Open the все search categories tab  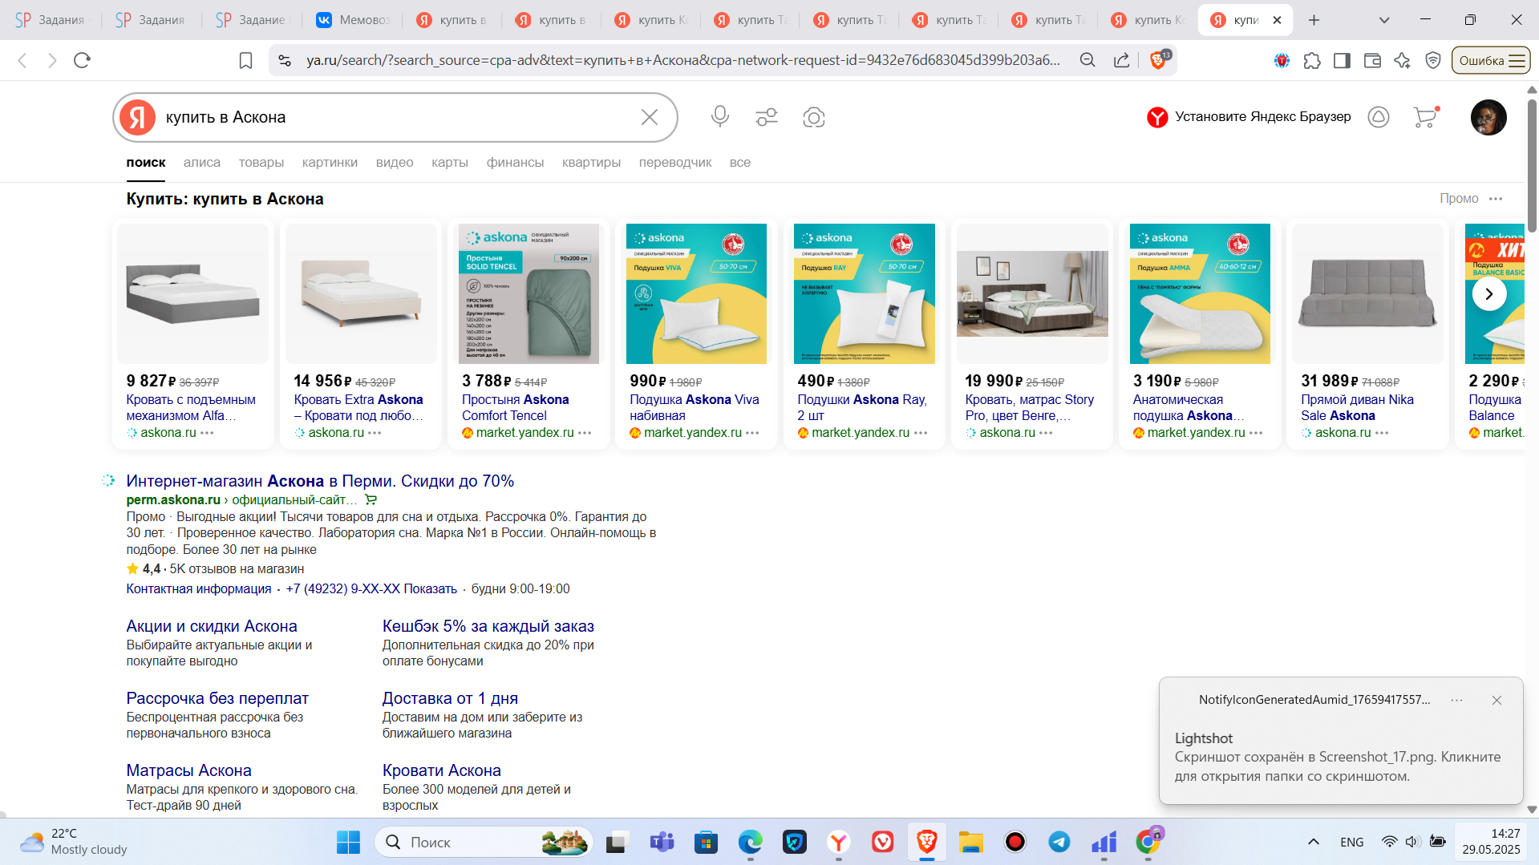pos(740,163)
